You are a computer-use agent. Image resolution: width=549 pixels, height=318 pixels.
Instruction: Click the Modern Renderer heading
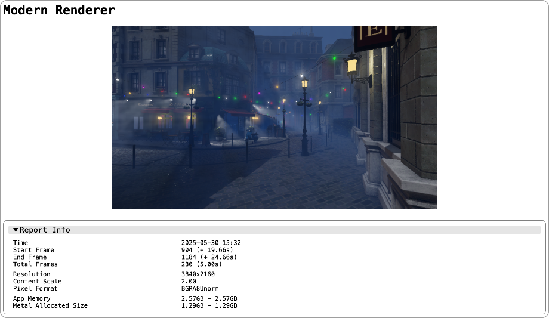[x=59, y=10]
